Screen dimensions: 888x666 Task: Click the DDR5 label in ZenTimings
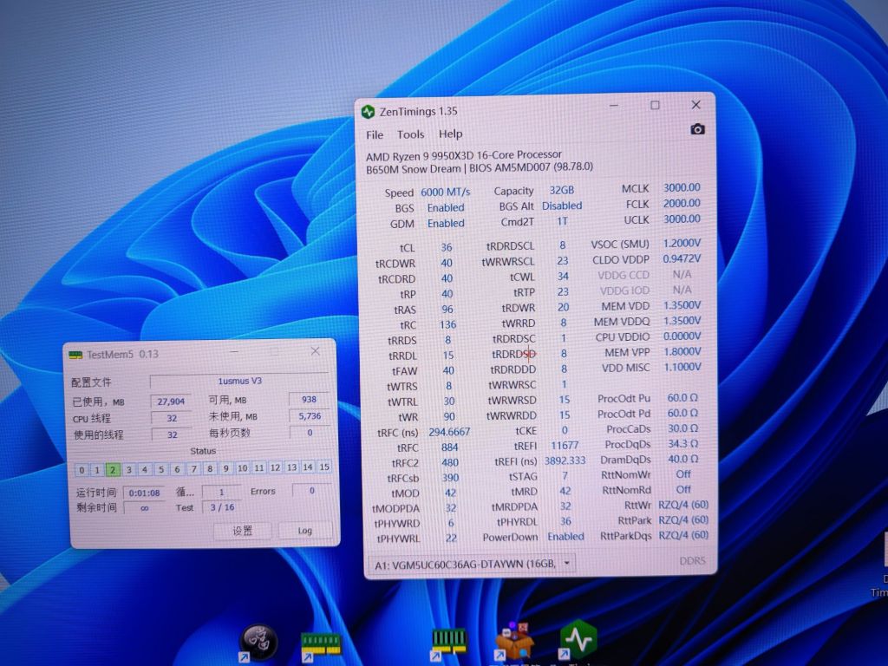click(x=695, y=560)
